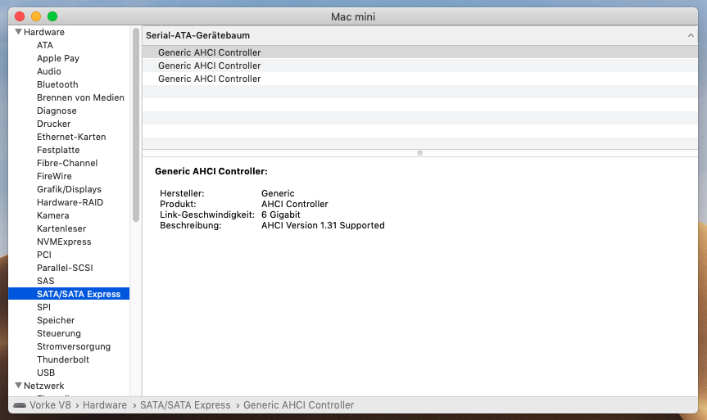Close the Mac mini window
Image resolution: width=707 pixels, height=420 pixels.
click(20, 16)
